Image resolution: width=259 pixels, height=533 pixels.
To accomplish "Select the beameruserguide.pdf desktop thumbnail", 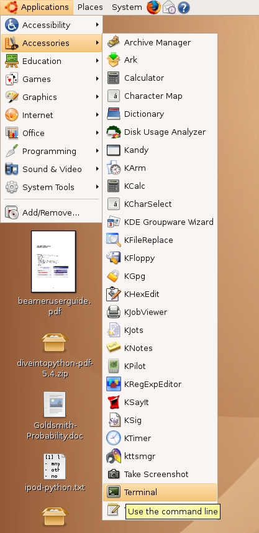I will (x=53, y=262).
